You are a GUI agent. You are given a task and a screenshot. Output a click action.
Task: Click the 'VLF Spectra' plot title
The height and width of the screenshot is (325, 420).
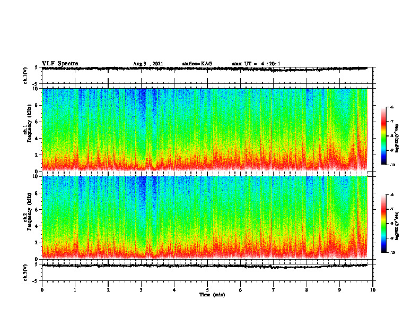[60, 64]
